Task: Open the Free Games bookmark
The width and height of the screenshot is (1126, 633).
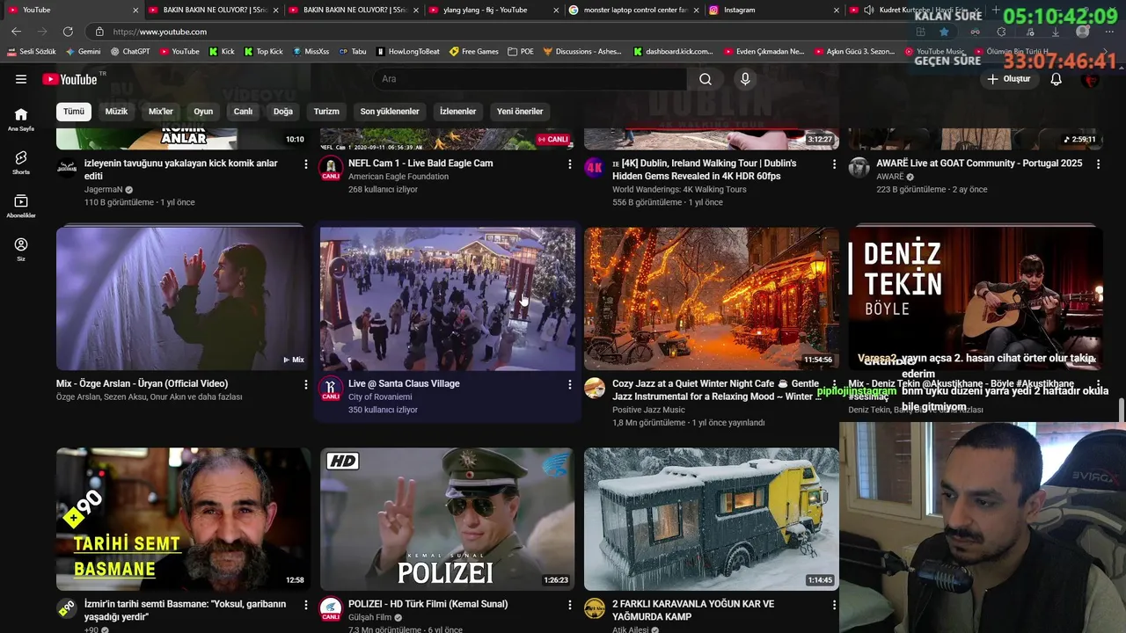Action: point(473,51)
